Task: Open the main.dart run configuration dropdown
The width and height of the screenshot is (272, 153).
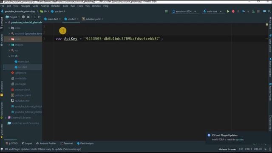Action: pos(212,11)
